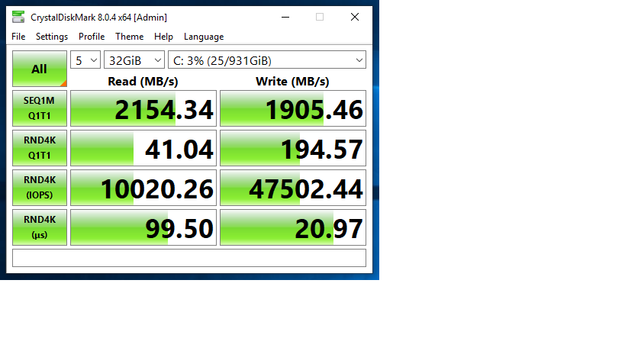Viewport: 625px width, 351px height.
Task: Open the File menu
Action: [x=18, y=37]
